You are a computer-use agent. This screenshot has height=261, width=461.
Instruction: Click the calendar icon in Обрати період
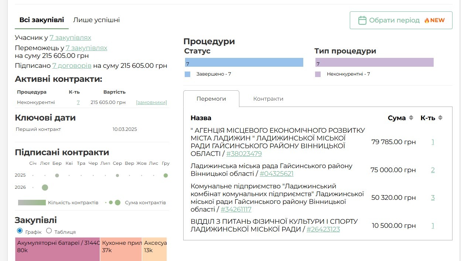click(x=362, y=20)
